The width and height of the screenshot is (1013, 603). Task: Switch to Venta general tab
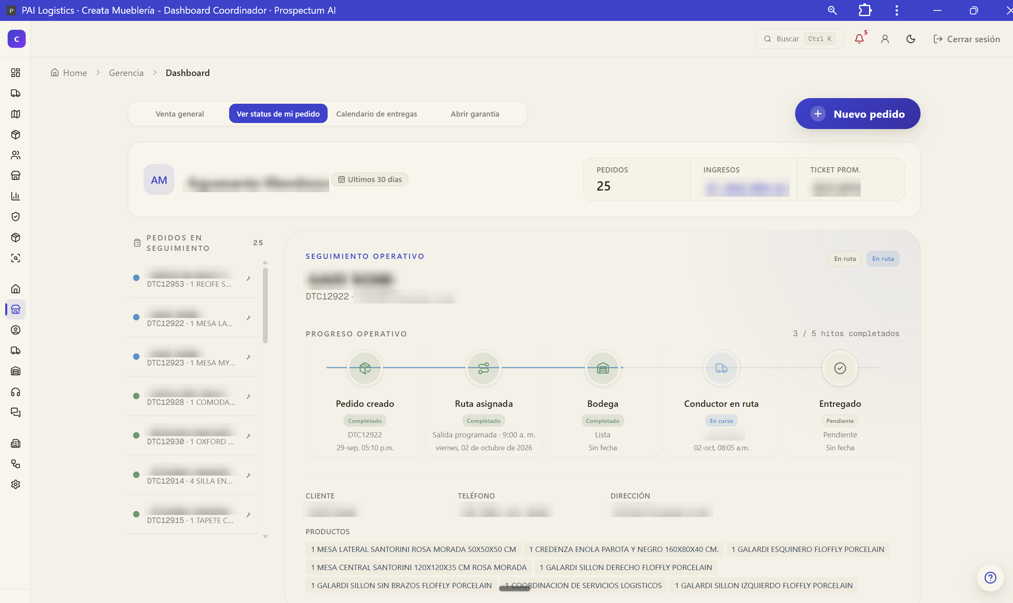[x=180, y=114]
